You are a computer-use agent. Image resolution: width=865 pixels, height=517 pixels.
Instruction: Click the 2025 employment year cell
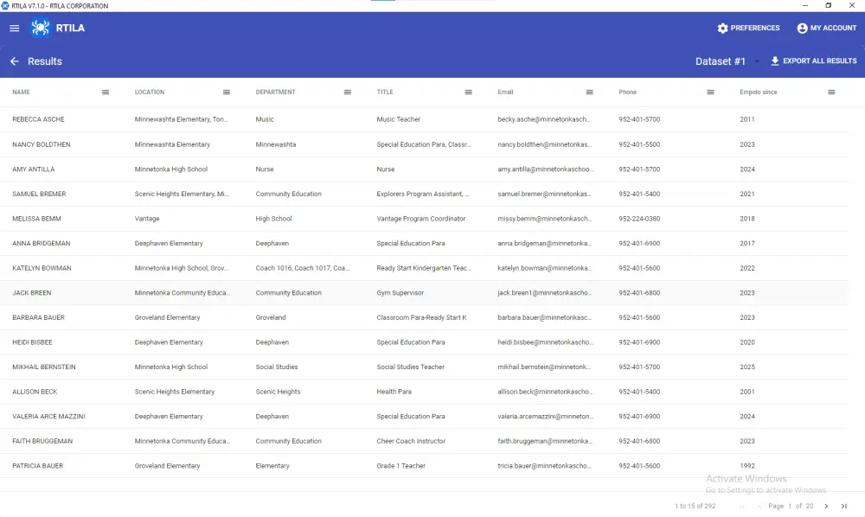point(747,367)
